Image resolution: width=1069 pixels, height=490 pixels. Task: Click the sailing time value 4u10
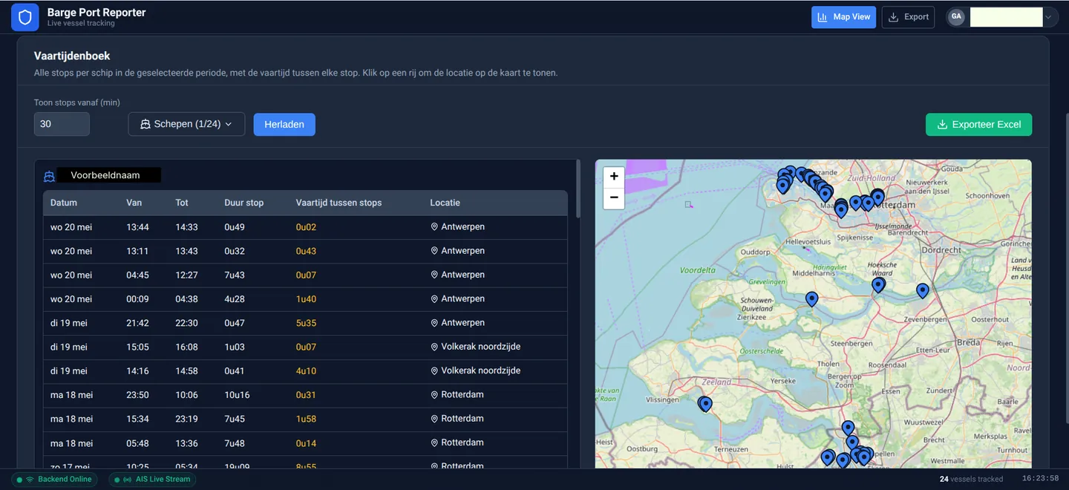pos(306,370)
